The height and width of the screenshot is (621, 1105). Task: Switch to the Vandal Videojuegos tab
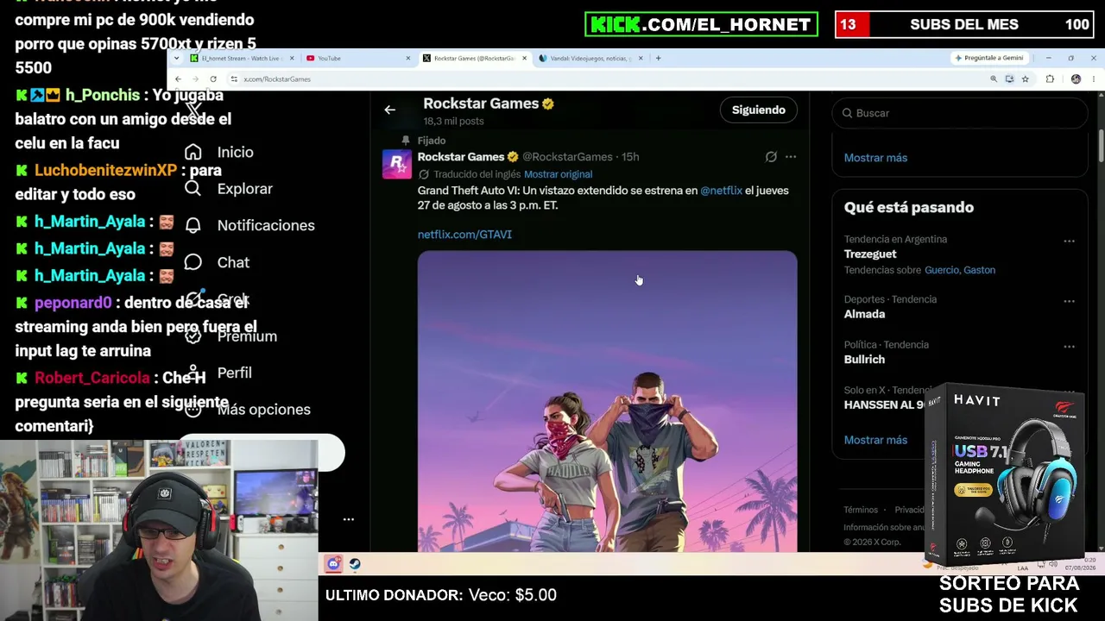click(x=590, y=58)
